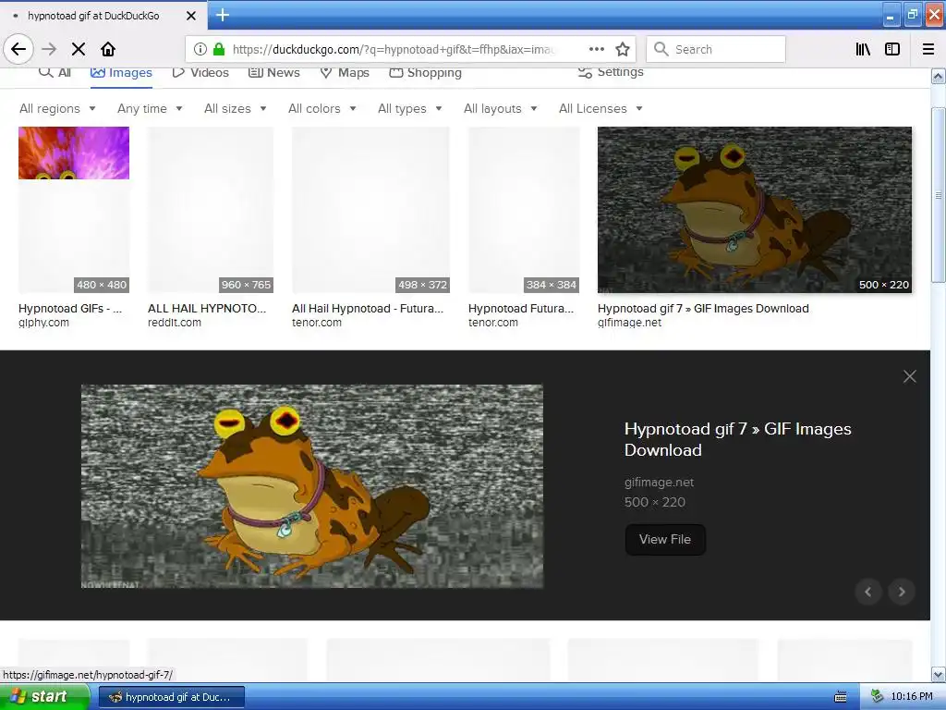The width and height of the screenshot is (946, 710).
Task: Open the Library bookshelf icon
Action: [x=863, y=49]
